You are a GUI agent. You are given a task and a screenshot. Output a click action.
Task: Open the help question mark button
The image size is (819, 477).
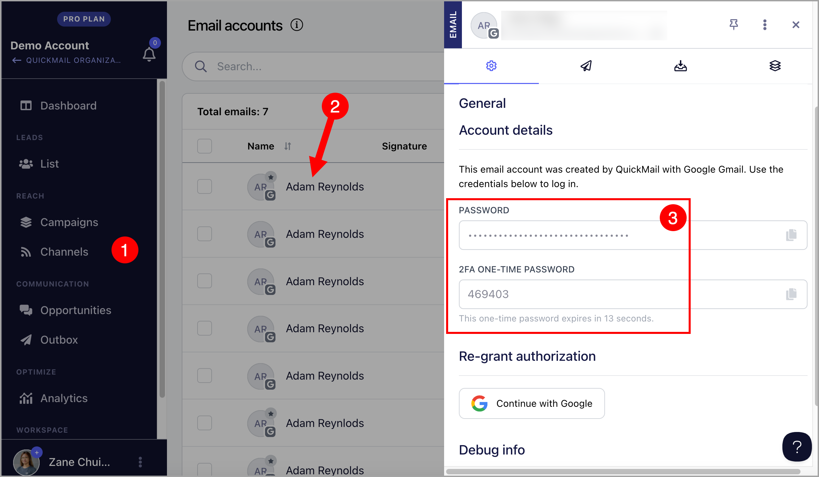coord(797,447)
